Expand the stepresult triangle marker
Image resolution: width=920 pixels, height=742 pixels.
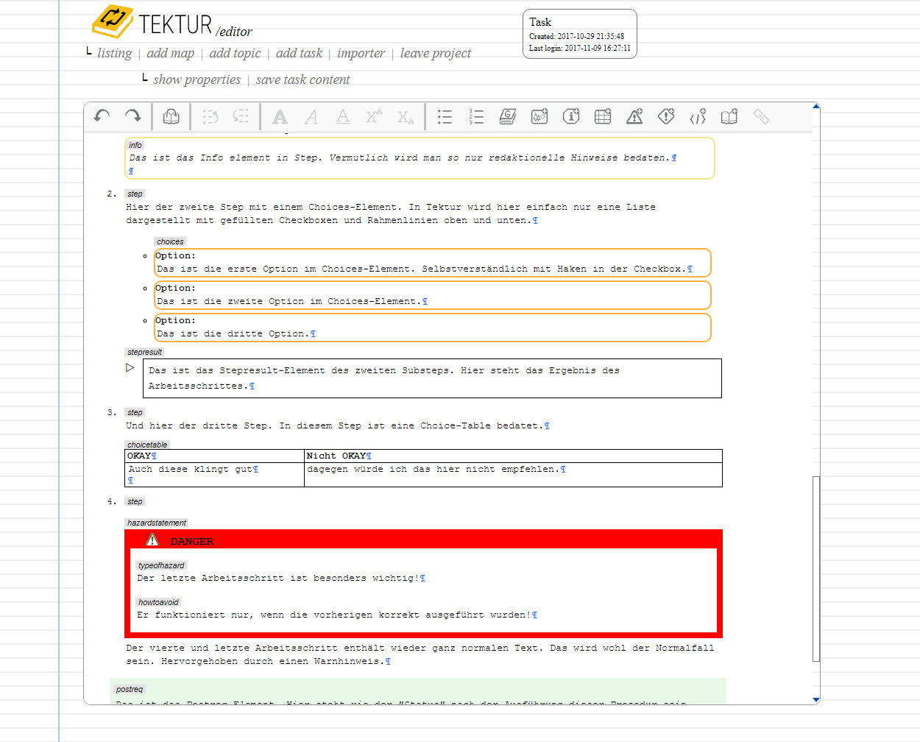[x=130, y=367]
